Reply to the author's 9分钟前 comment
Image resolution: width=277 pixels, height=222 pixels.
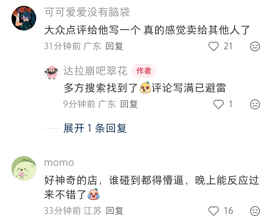[129, 104]
